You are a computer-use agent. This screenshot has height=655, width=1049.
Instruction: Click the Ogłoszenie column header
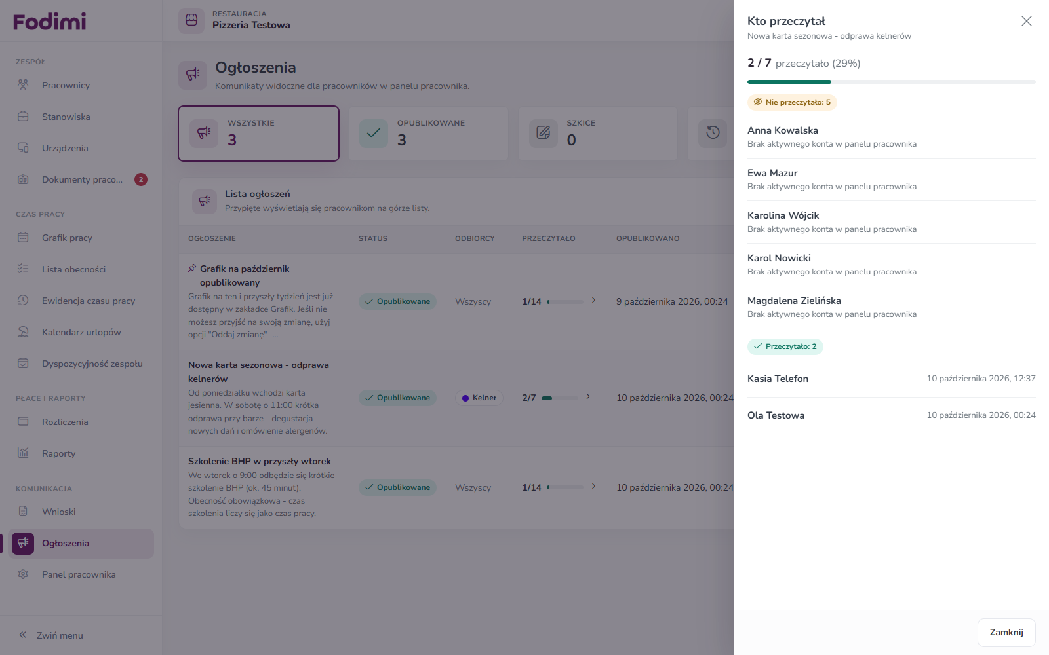[212, 238]
